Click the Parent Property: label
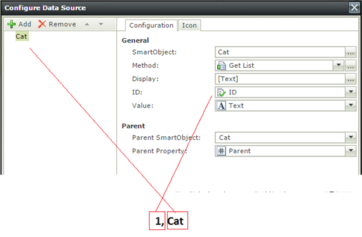This screenshot has height=237, width=362. click(x=159, y=151)
